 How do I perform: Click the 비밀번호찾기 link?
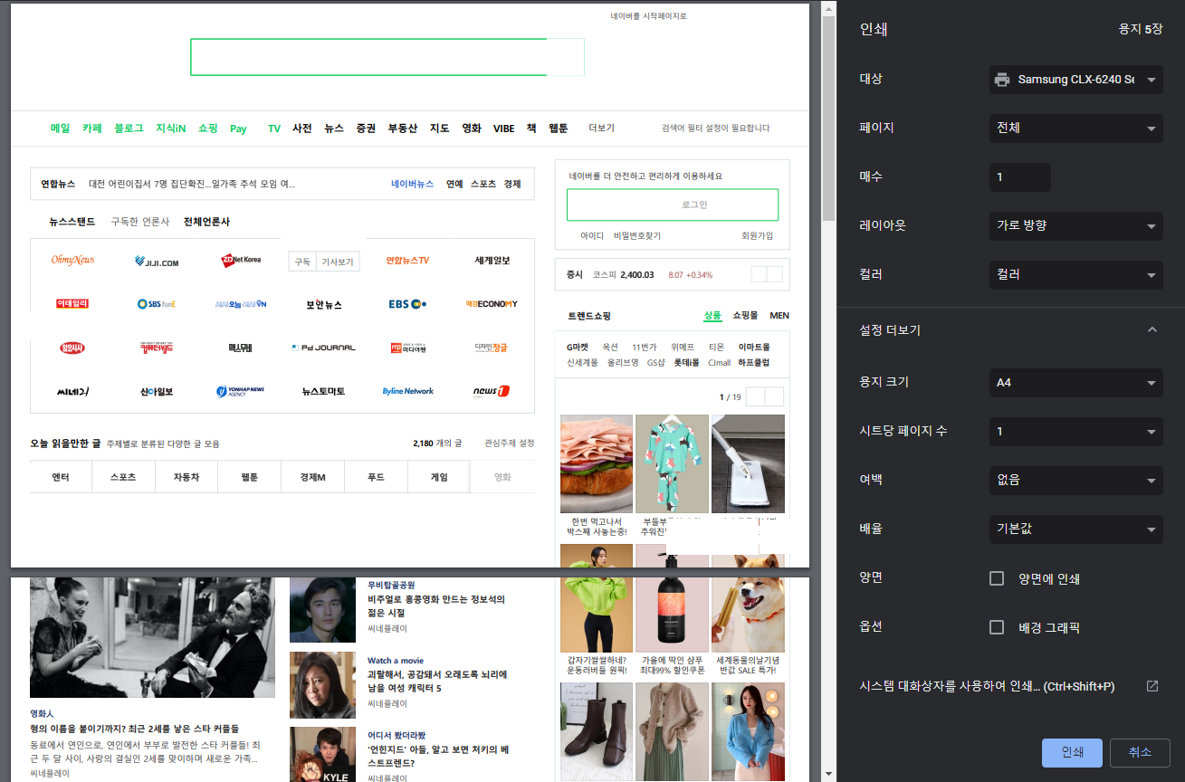tap(636, 235)
